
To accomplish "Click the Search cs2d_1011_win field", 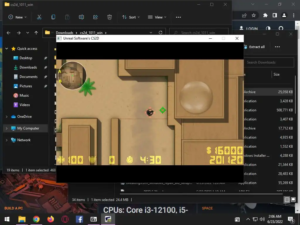I will (199, 33).
